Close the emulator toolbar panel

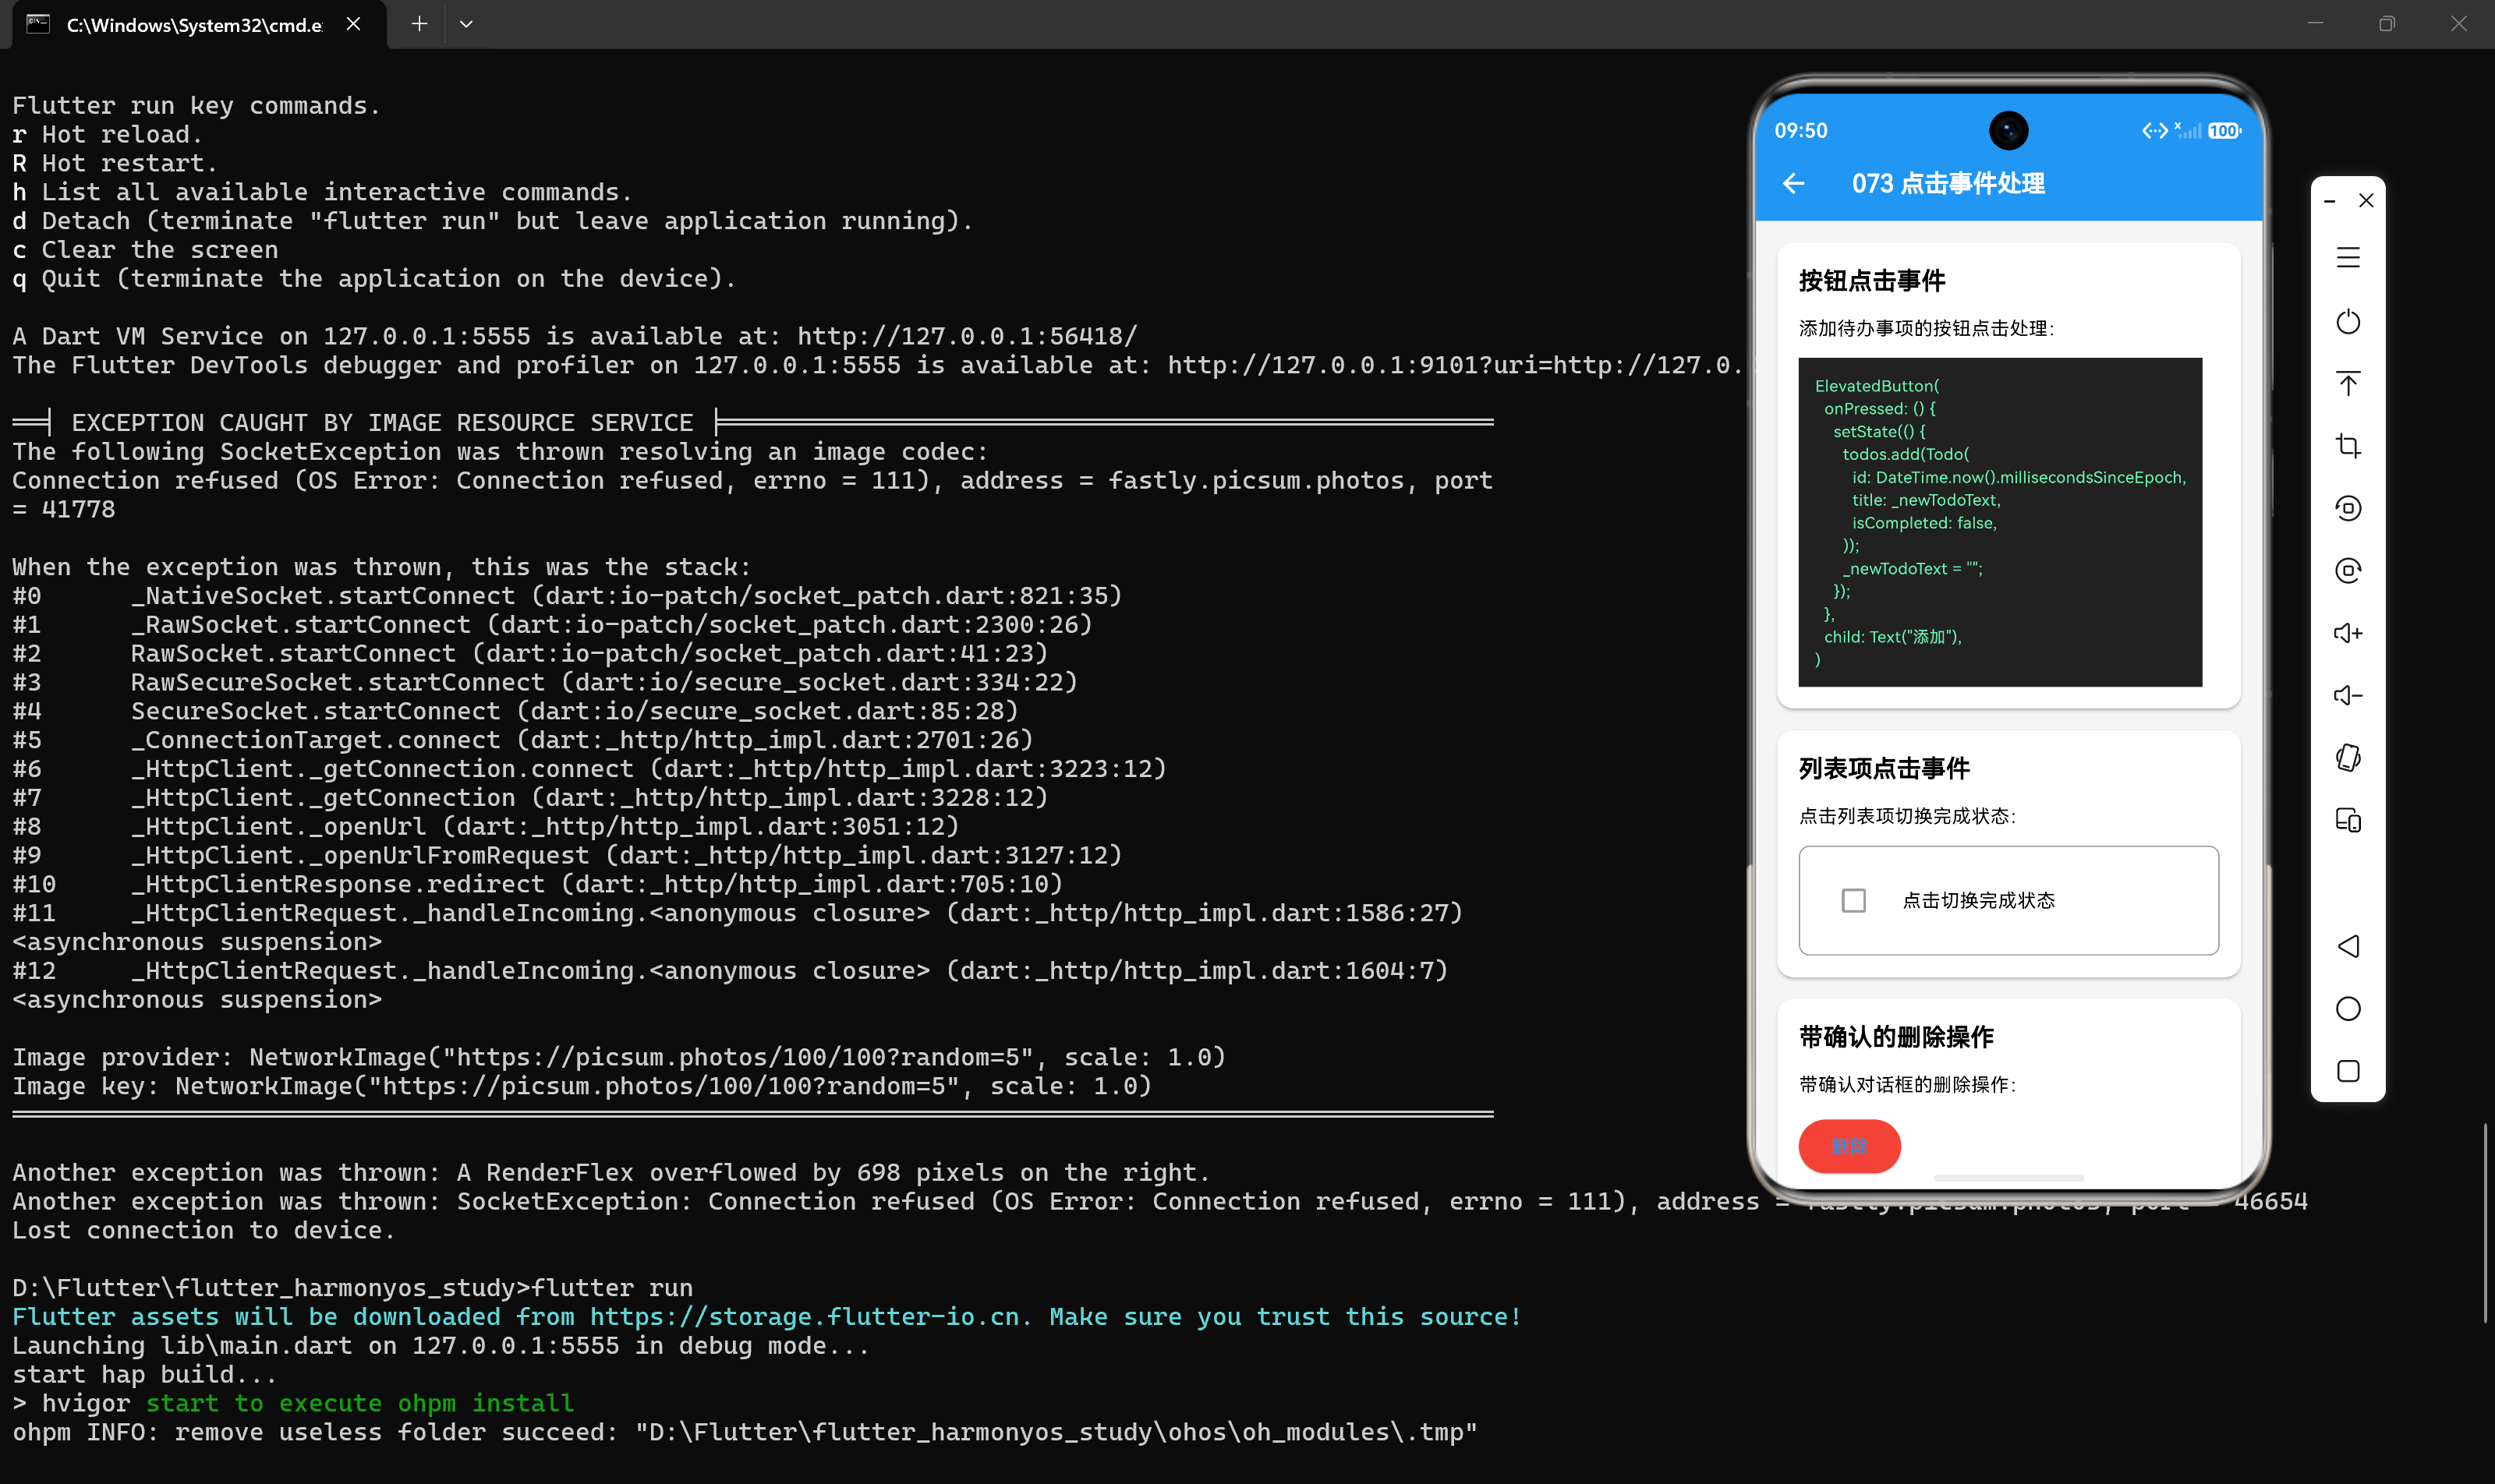2366,201
